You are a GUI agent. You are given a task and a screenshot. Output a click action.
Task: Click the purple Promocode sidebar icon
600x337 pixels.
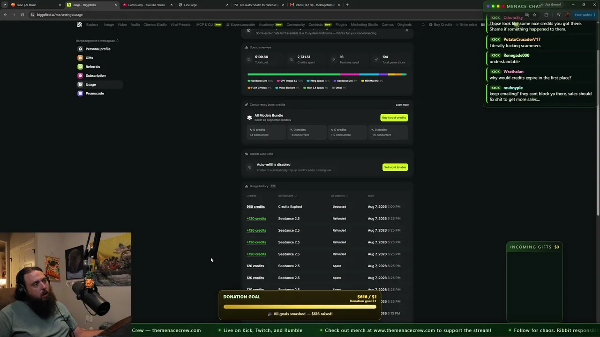80,93
